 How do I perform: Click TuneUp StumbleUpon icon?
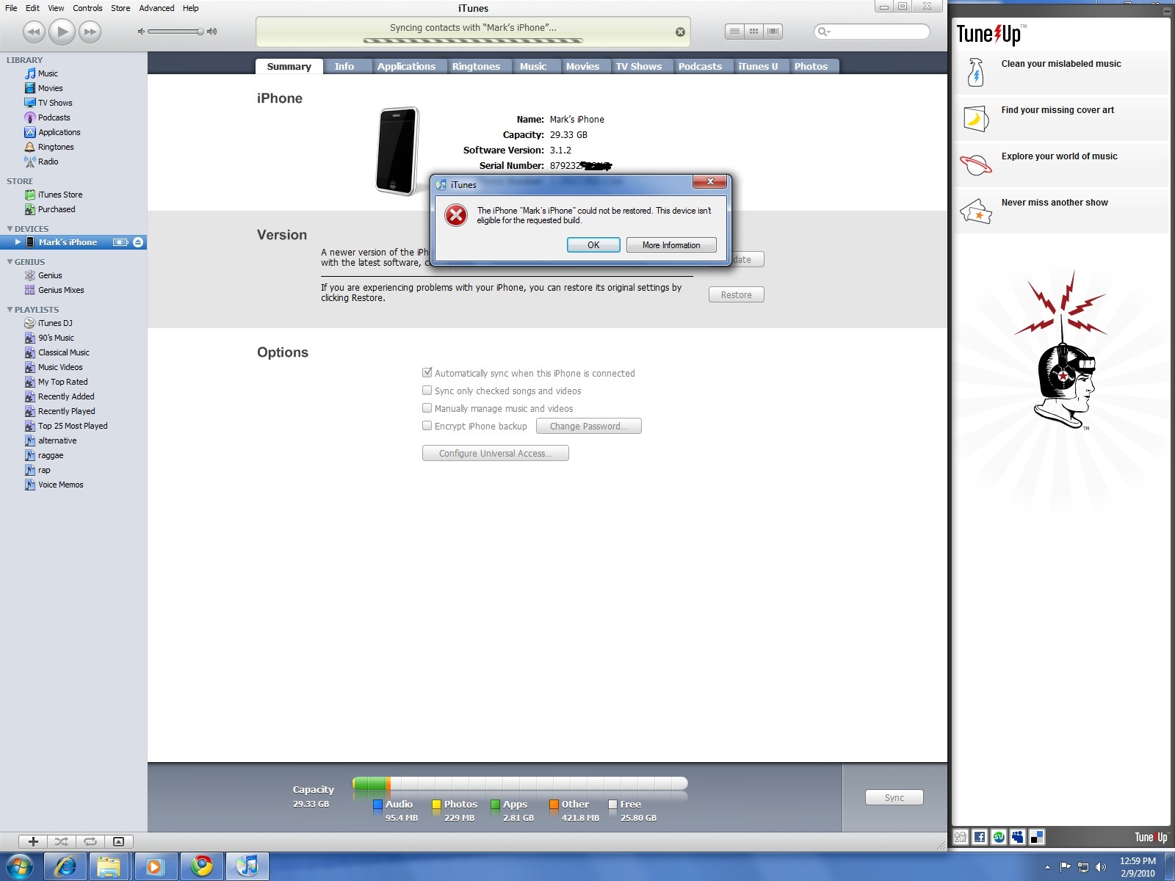[999, 837]
